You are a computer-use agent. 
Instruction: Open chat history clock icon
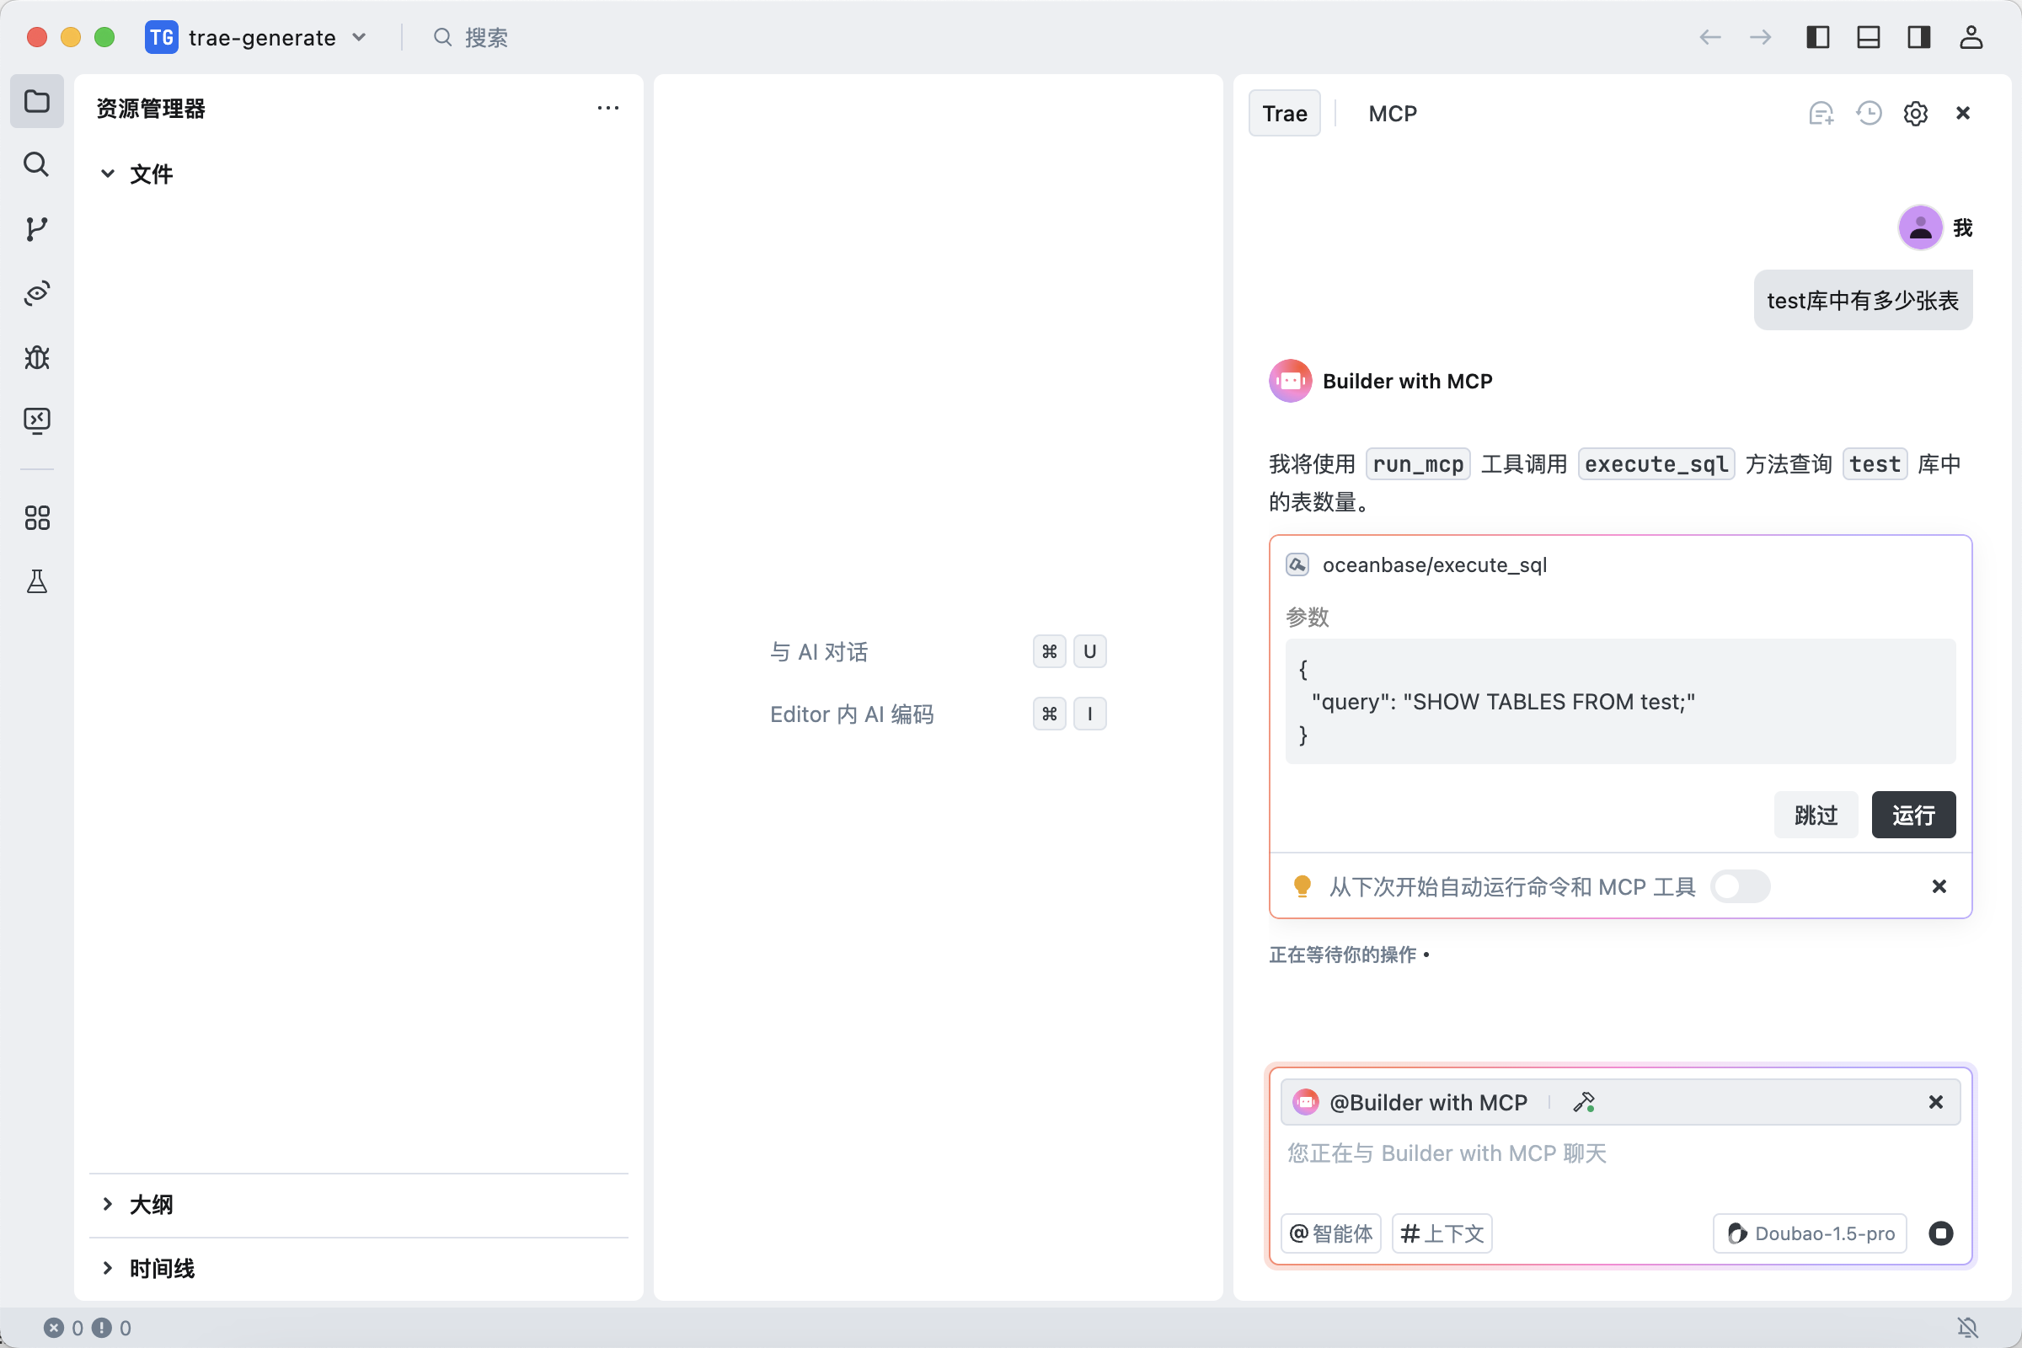point(1869,114)
